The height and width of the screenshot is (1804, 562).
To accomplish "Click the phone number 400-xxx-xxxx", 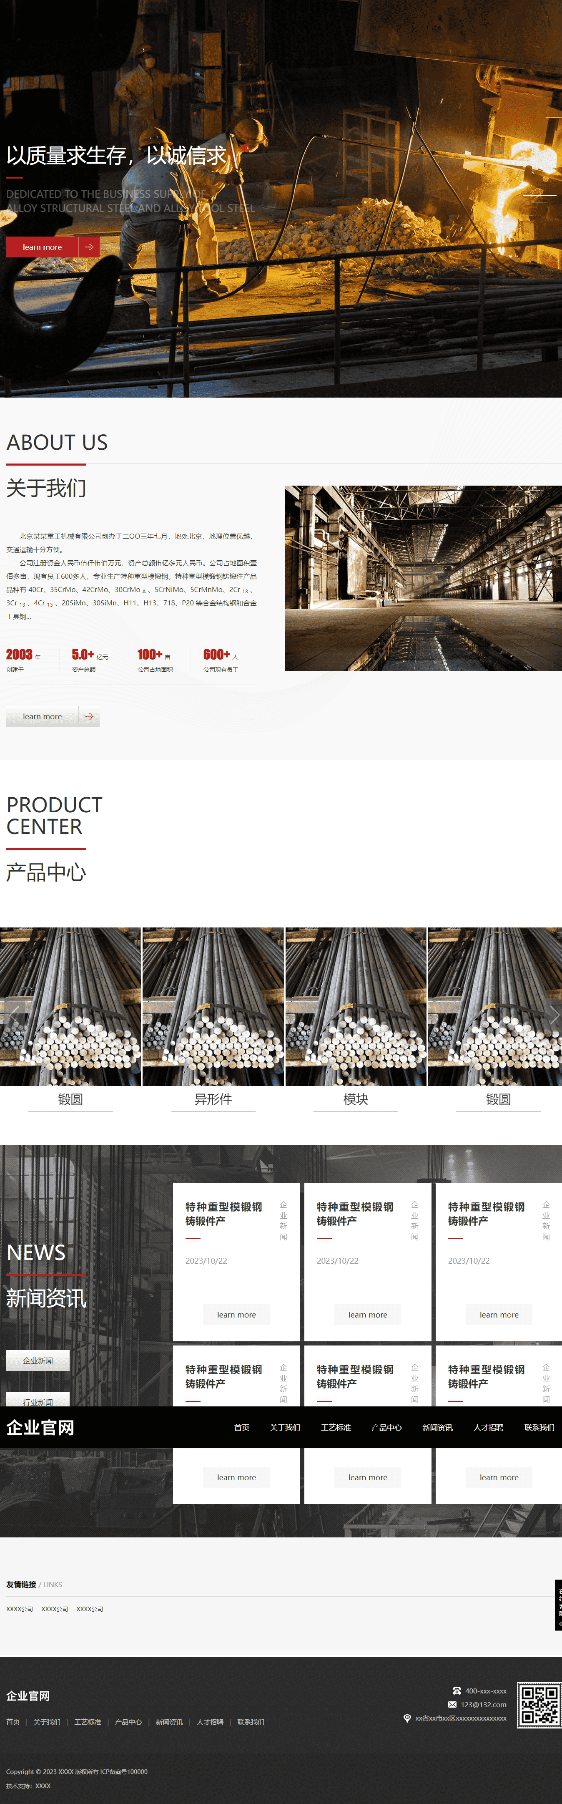I will coord(486,1691).
